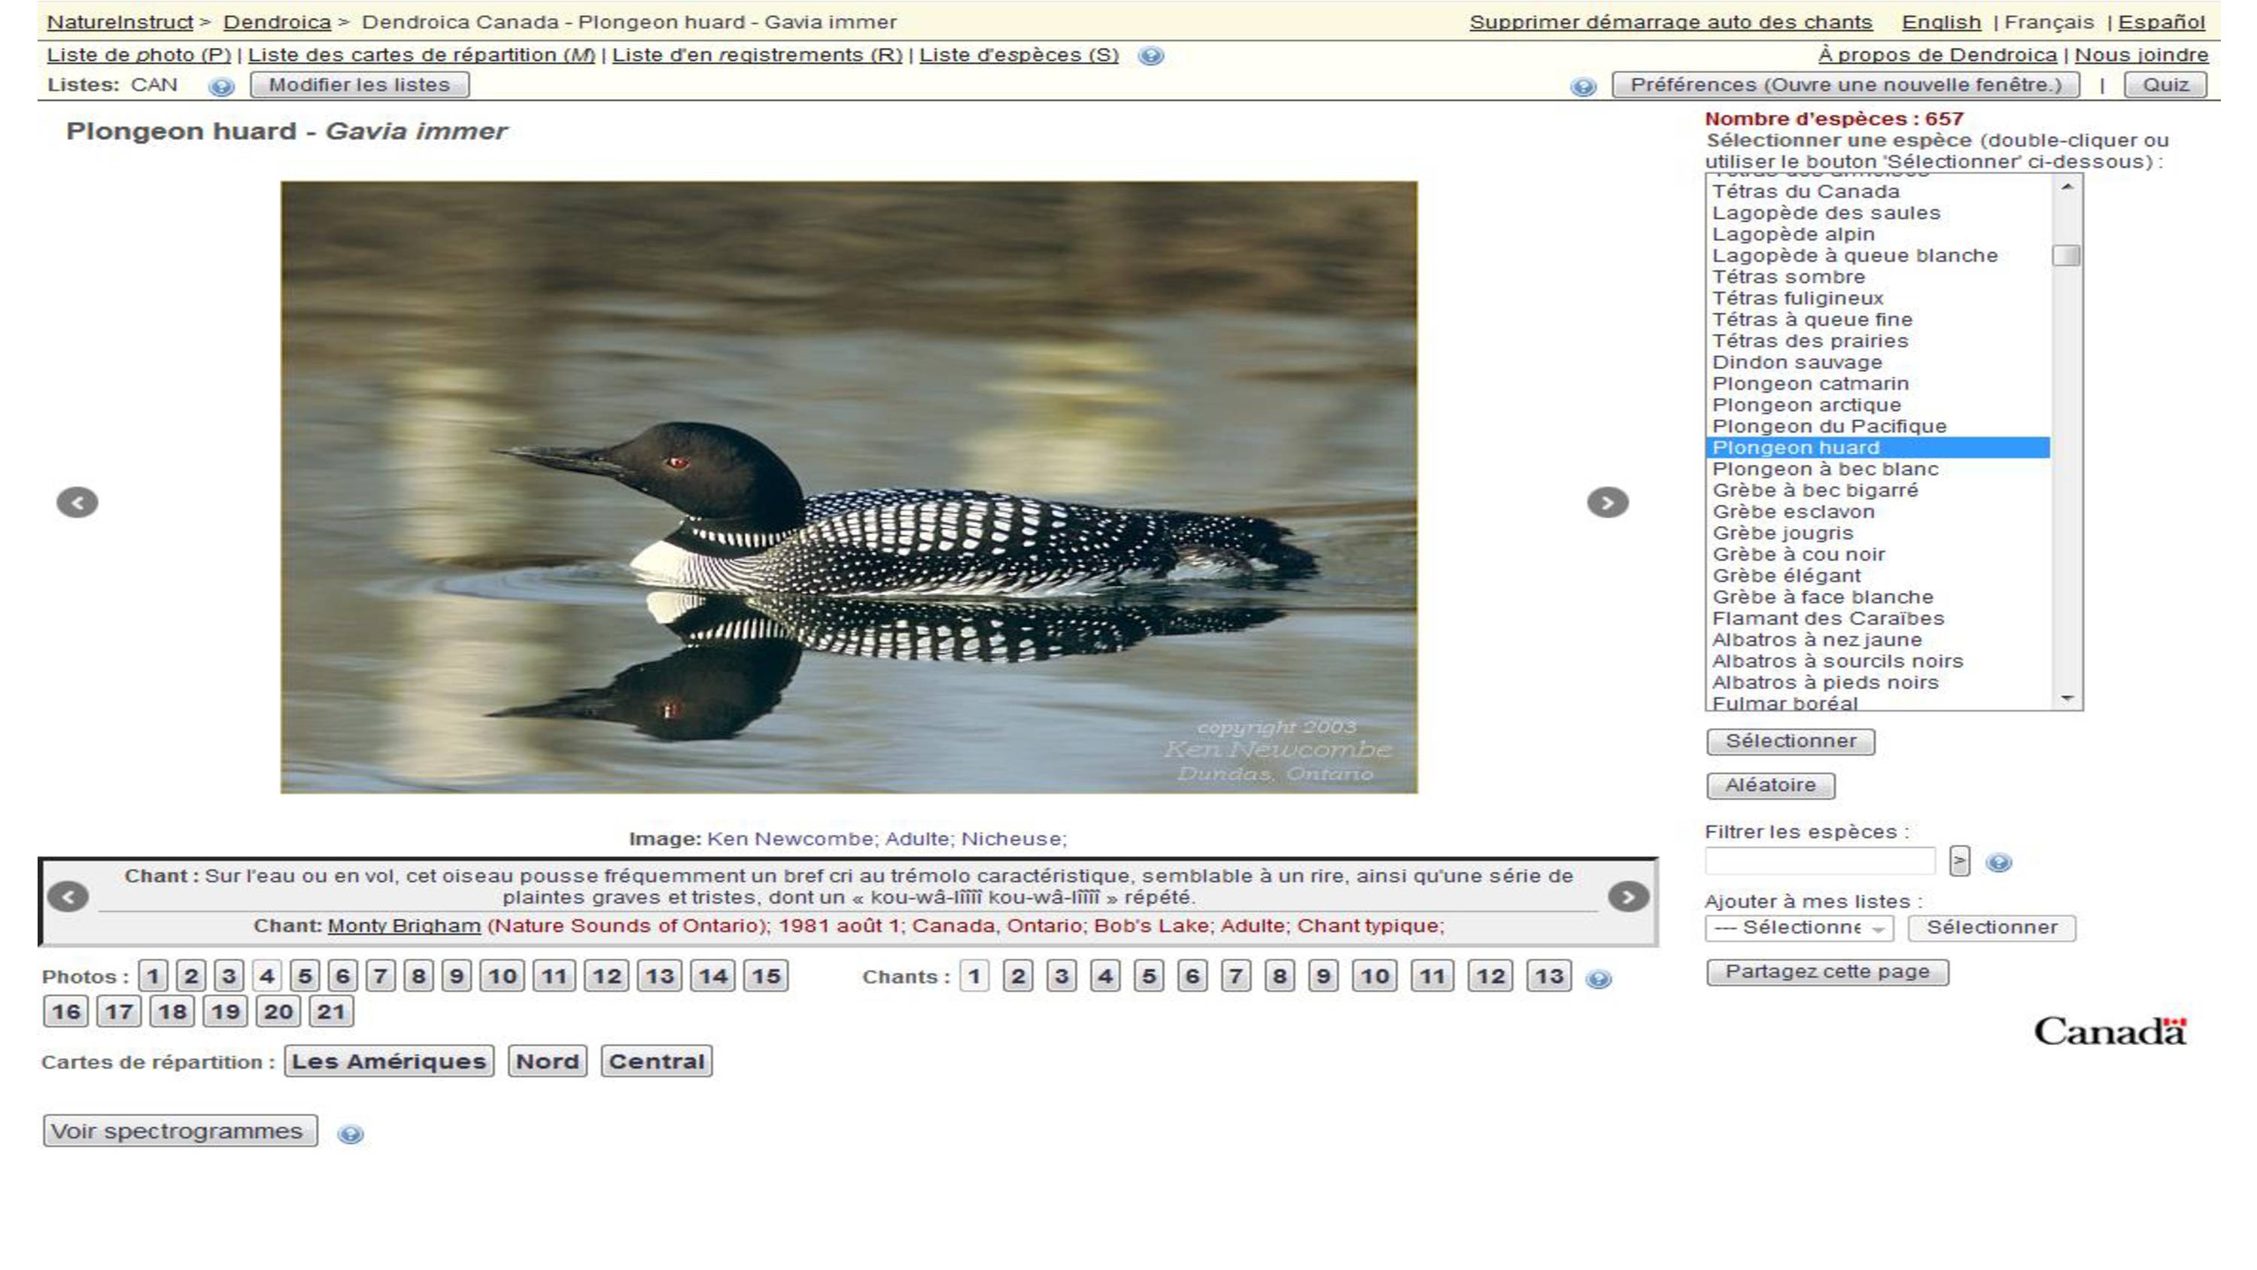Go to NatureInstruct breadcrumb link
2257x1270 pixels.
pos(119,22)
